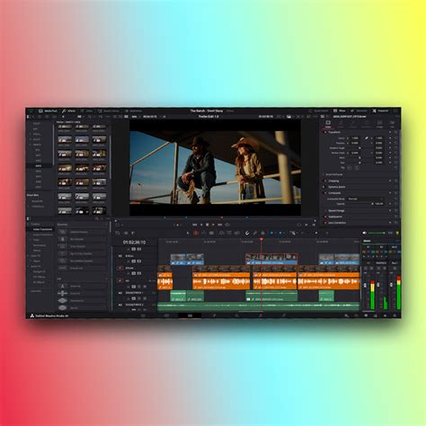Expand the Speed Change section
The width and height of the screenshot is (426, 426).
pyautogui.click(x=336, y=210)
